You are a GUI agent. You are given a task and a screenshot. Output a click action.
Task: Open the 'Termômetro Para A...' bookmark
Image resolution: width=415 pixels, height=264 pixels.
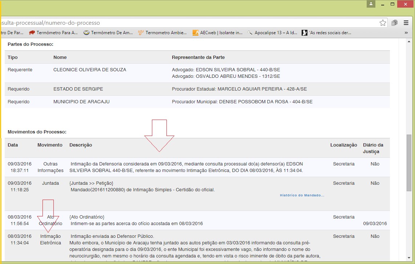(x=53, y=33)
